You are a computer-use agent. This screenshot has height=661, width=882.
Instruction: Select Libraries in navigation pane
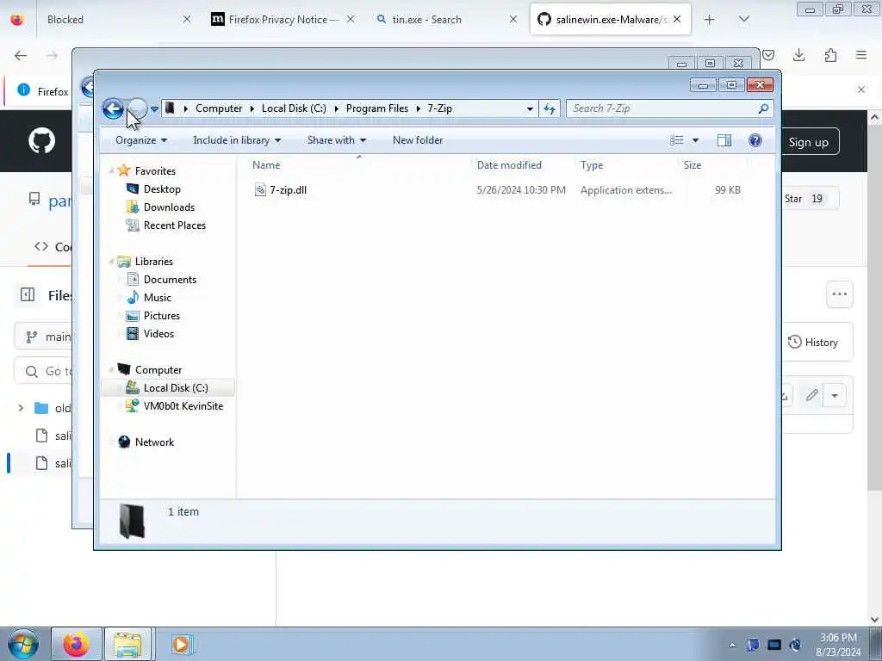click(x=153, y=262)
